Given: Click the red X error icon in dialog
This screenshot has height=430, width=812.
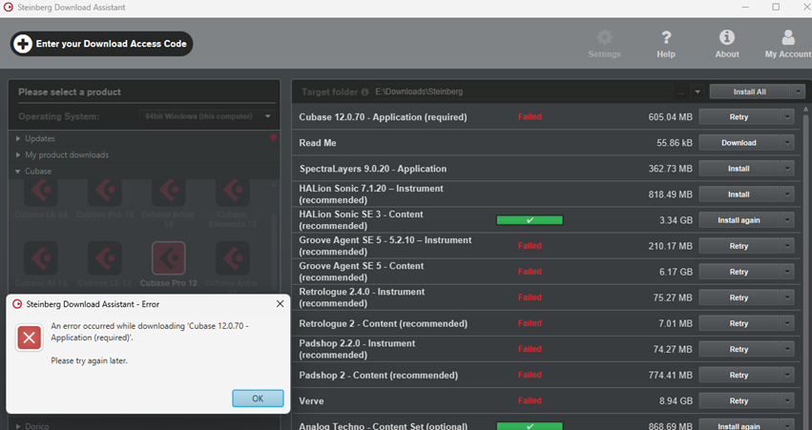Looking at the screenshot, I should [x=29, y=338].
